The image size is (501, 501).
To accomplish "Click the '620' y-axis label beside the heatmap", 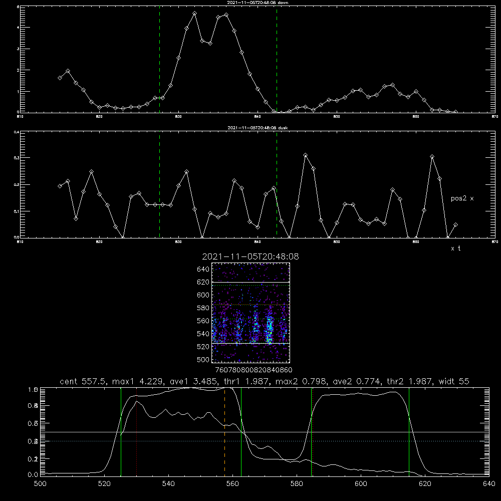I will (x=203, y=282).
